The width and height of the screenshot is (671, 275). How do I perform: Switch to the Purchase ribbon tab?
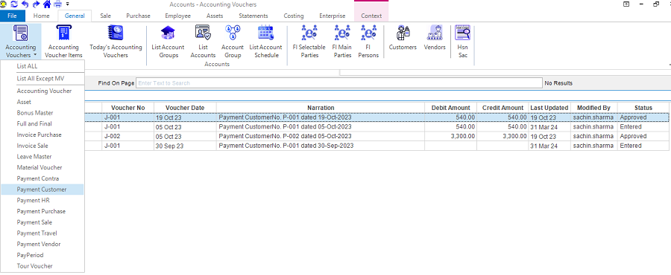coord(138,16)
